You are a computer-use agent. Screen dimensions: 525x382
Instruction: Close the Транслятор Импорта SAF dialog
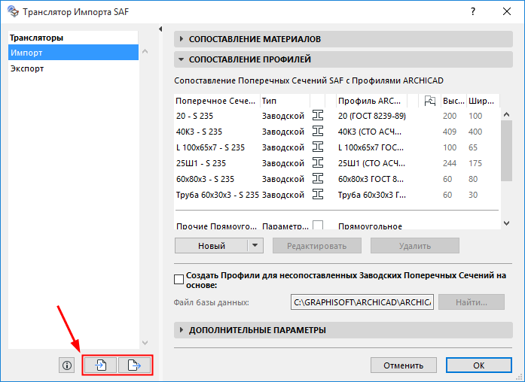click(507, 11)
